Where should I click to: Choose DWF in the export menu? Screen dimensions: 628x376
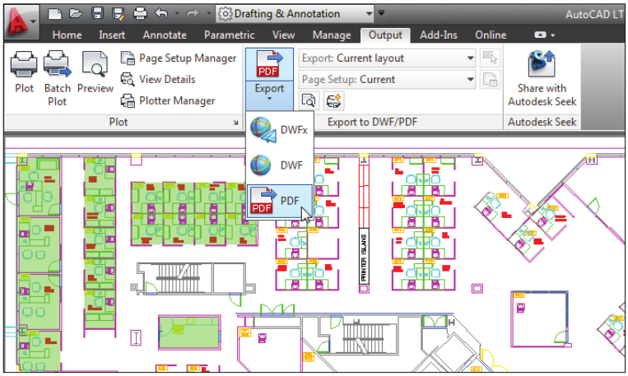pos(280,165)
